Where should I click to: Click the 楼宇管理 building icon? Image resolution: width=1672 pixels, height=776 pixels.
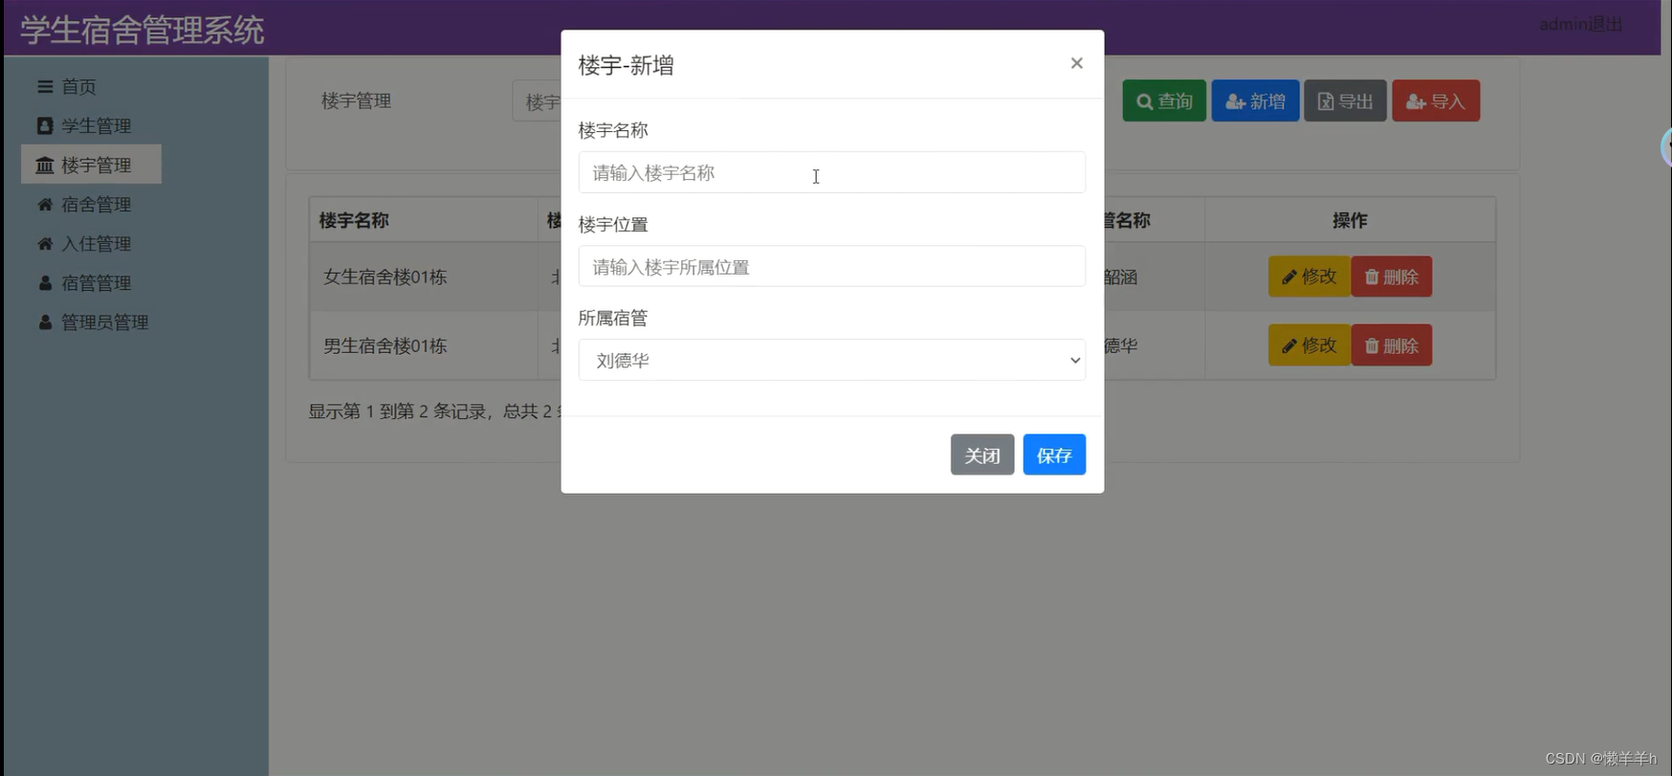(45, 165)
